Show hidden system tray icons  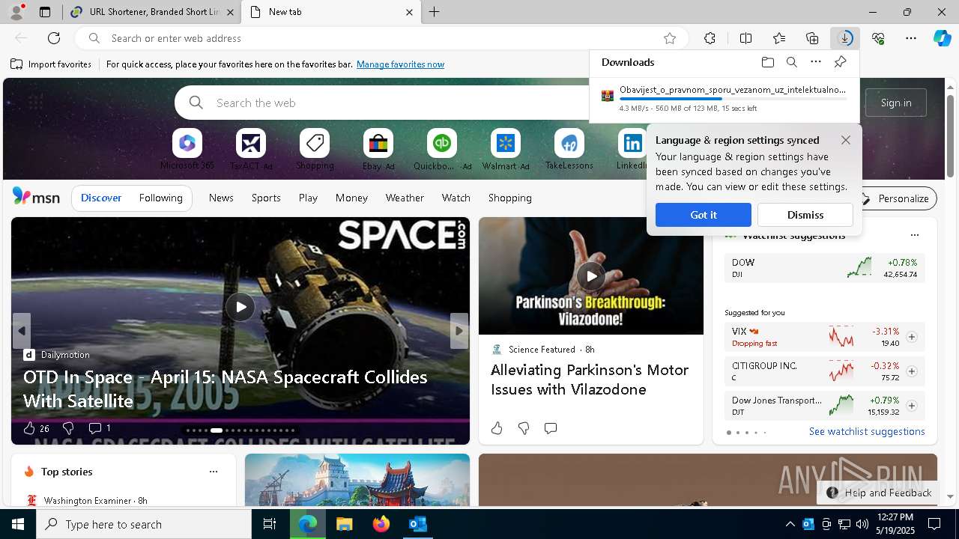790,524
